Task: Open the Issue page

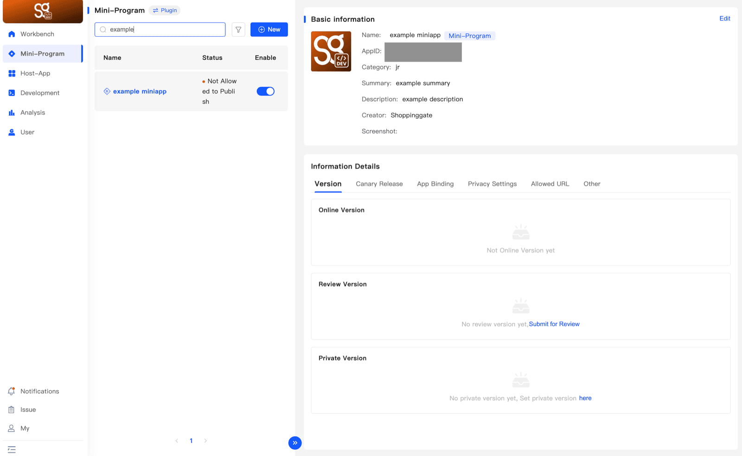Action: click(28, 410)
